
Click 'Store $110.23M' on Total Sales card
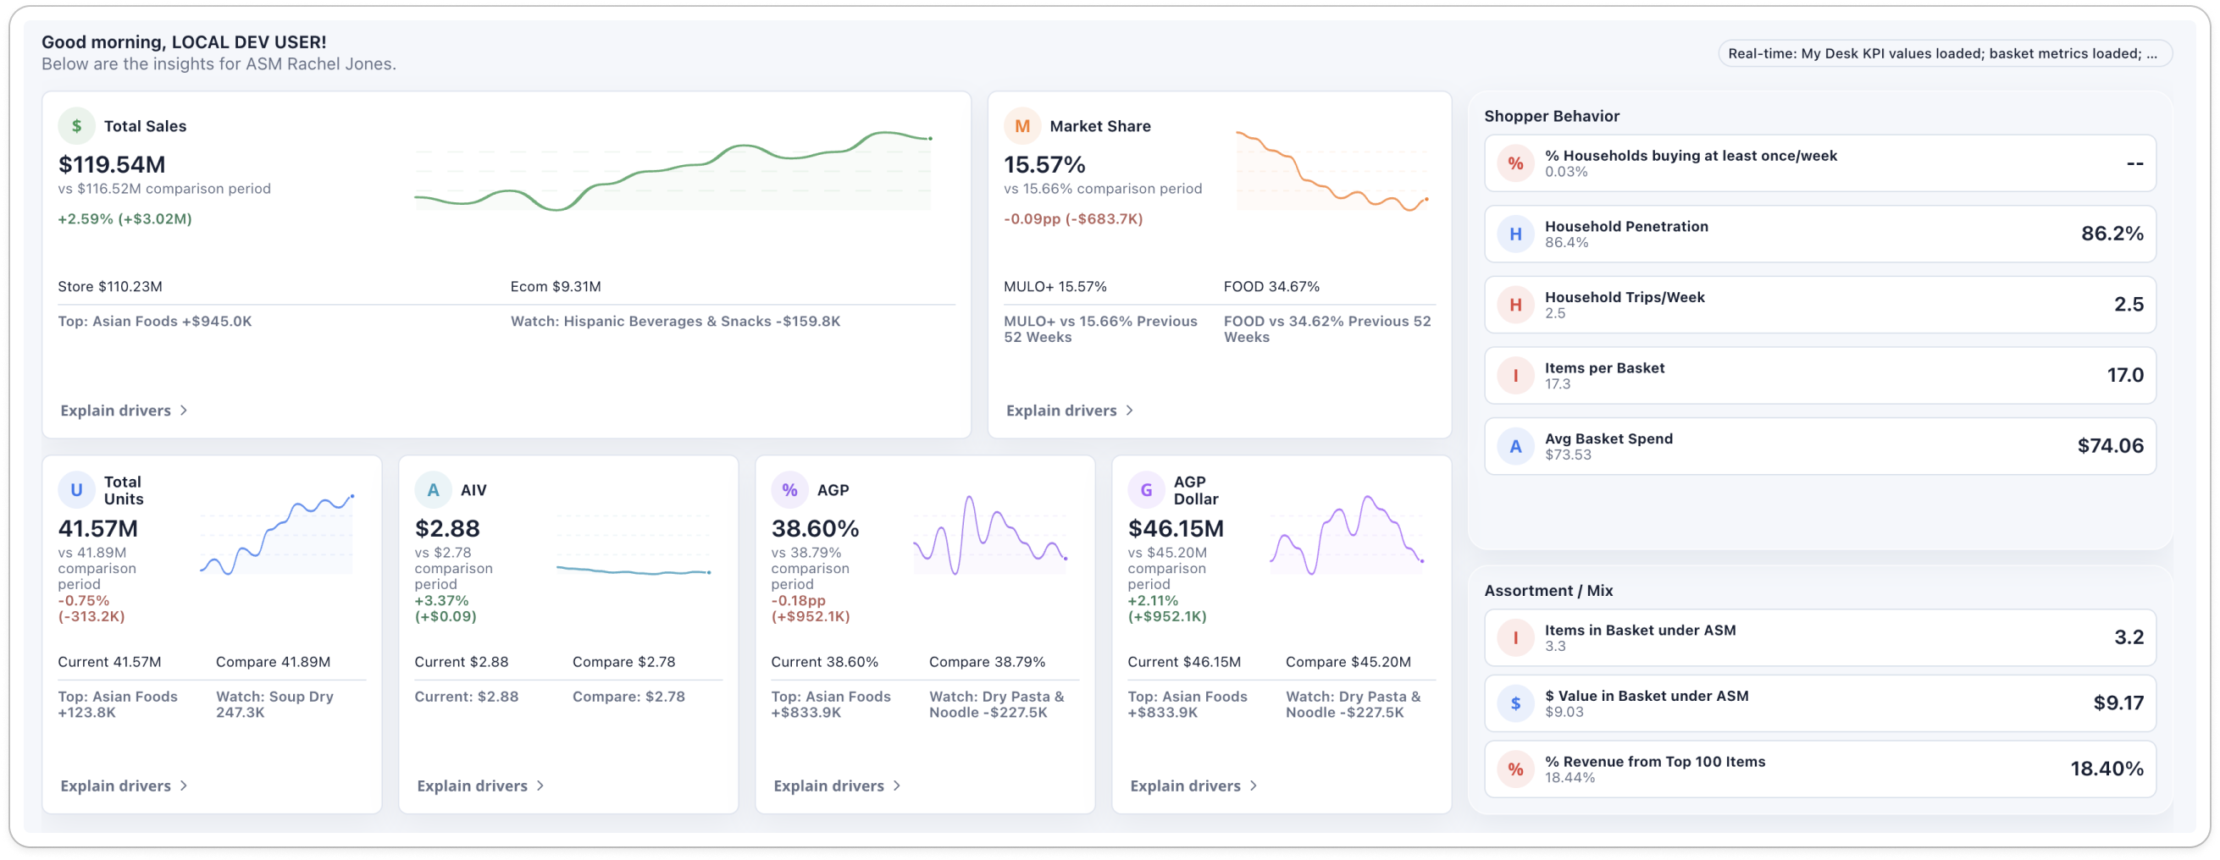tap(109, 287)
